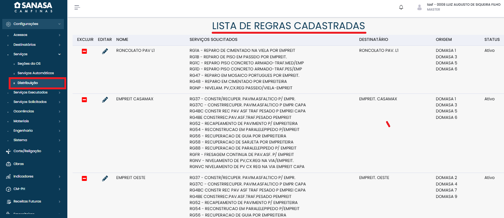Click delete icon for EMPREIT CASAMAX
The image size is (504, 218).
84,100
